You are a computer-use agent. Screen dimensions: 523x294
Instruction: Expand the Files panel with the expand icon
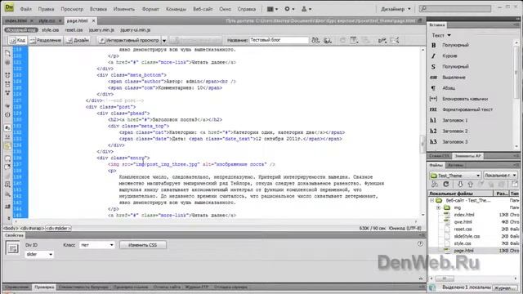click(x=515, y=184)
